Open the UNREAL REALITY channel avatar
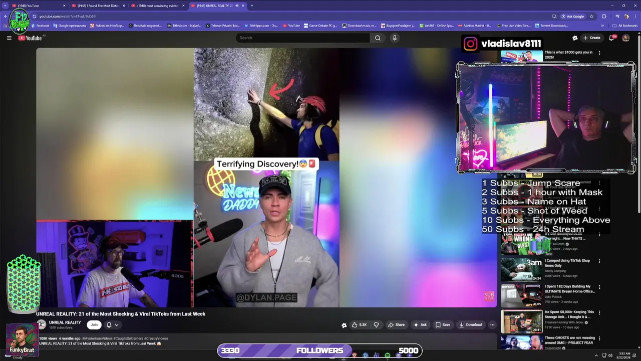 coord(41,324)
